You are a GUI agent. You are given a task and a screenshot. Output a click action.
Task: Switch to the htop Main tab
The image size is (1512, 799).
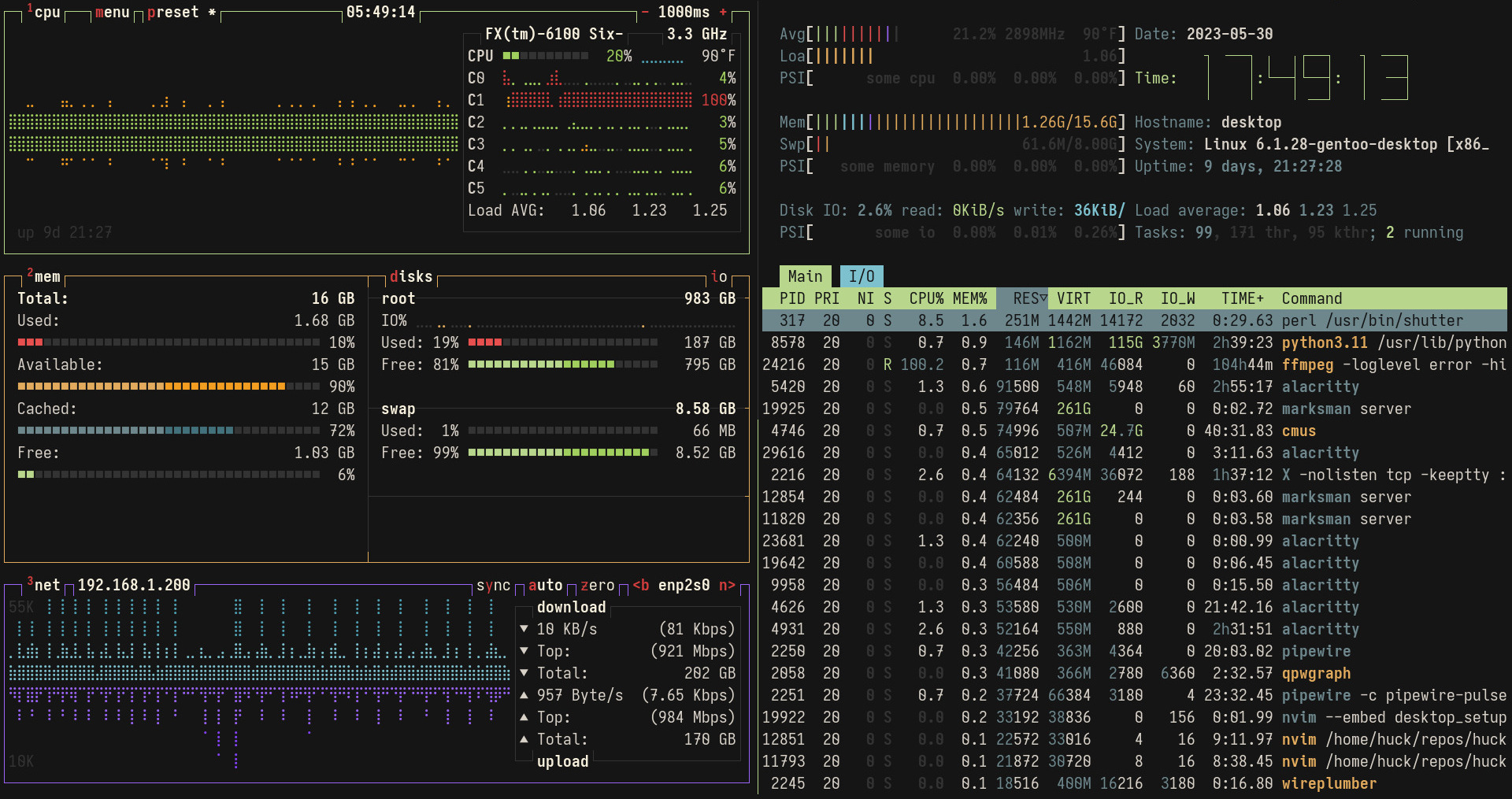[x=805, y=276]
